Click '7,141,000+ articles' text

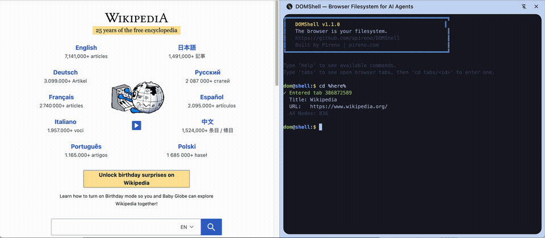(x=86, y=56)
